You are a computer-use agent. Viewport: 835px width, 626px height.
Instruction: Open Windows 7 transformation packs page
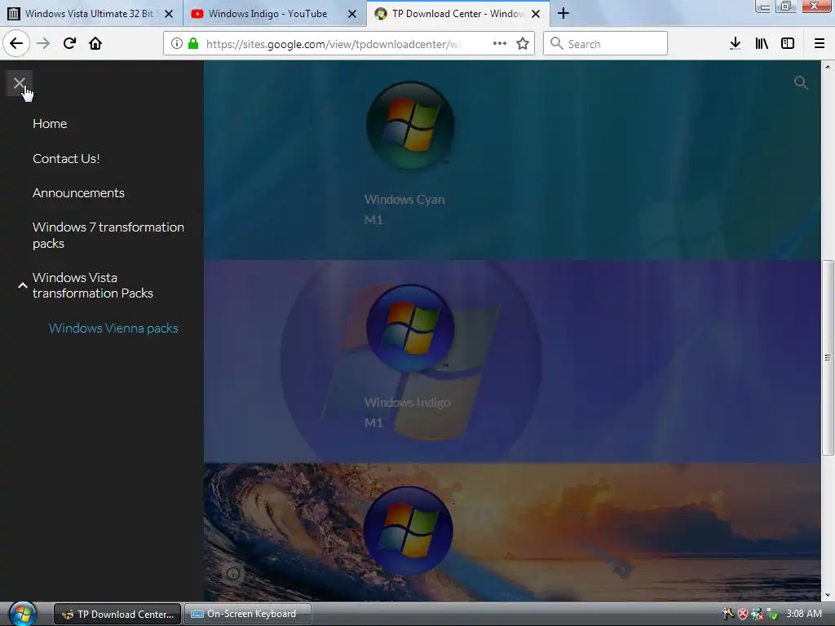pos(108,236)
